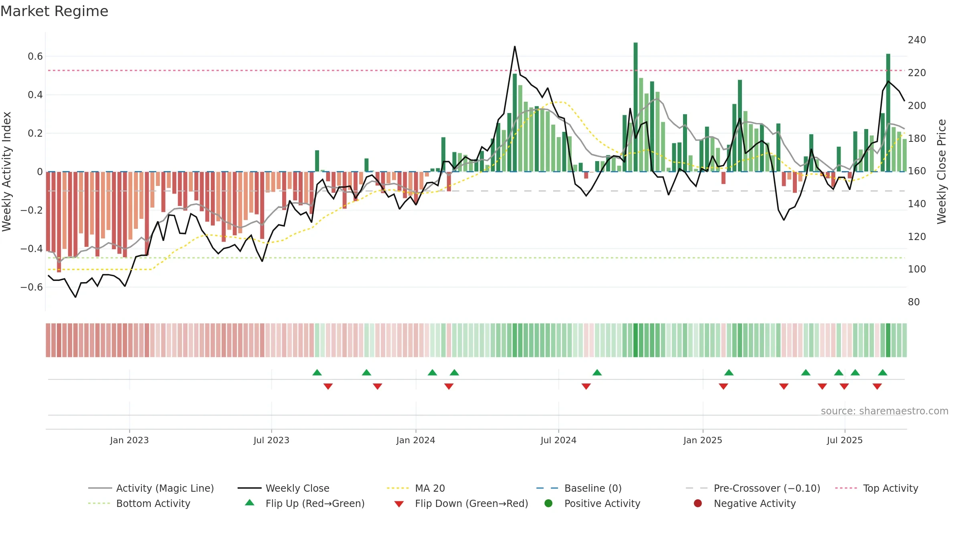
Task: Click the Weekly Activity Index axis title
Action: click(7, 172)
